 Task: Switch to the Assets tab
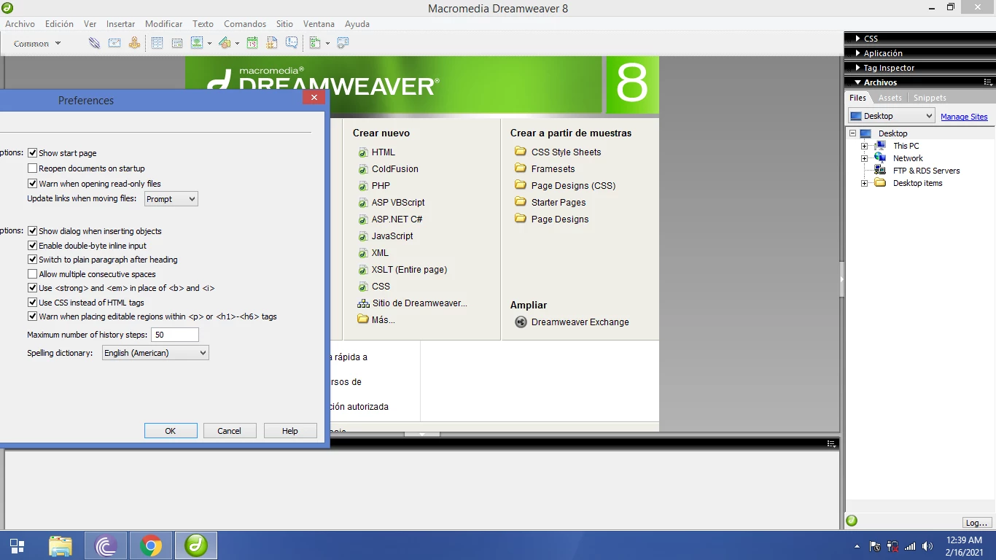click(890, 98)
